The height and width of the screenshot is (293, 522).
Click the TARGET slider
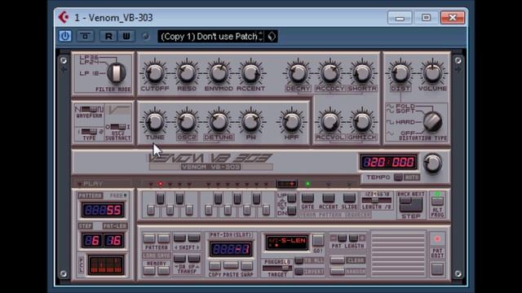point(276,268)
